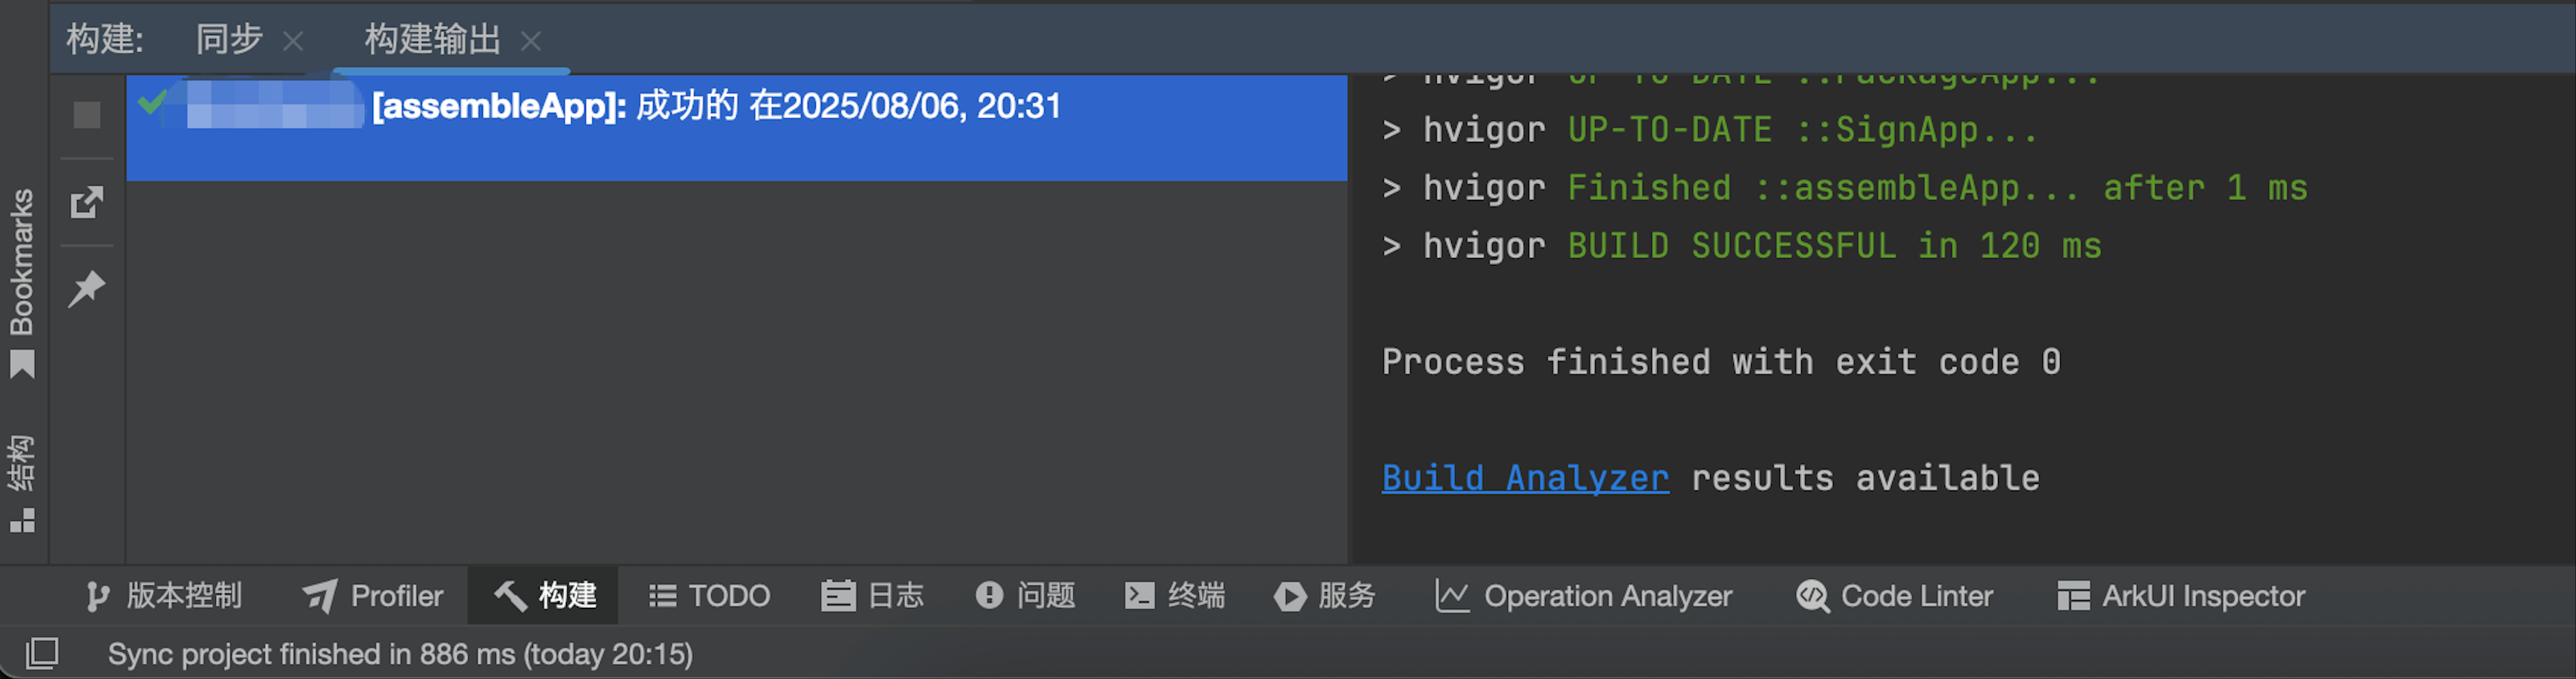Open the 终端 terminal tool window
The width and height of the screenshot is (2576, 679).
point(1175,596)
